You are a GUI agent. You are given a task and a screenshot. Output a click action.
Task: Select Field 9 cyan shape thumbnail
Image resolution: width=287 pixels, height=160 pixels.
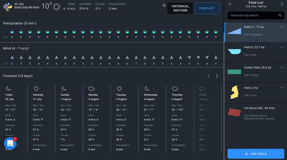pos(235,52)
